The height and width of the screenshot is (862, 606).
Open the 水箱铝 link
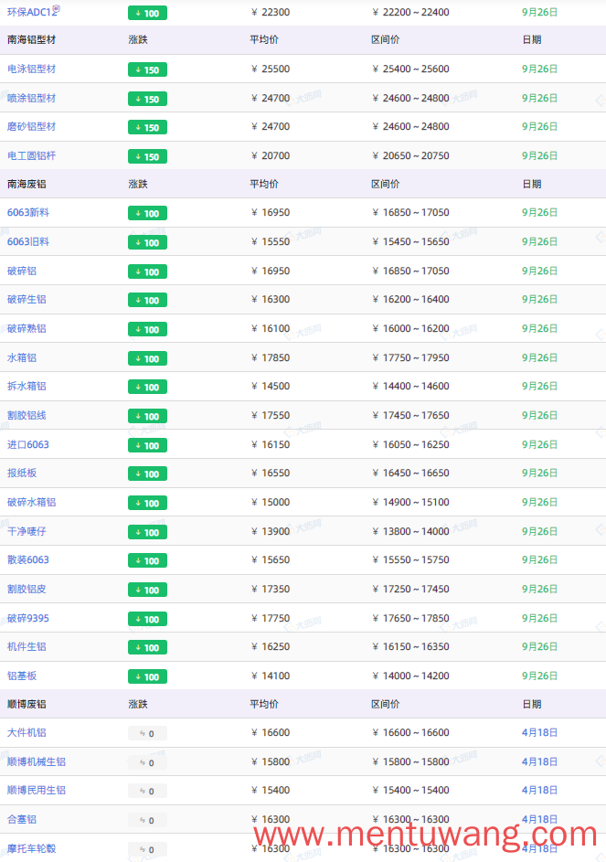[21, 358]
